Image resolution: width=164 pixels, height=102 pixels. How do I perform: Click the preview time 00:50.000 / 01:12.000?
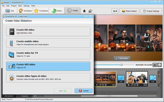[144, 65]
